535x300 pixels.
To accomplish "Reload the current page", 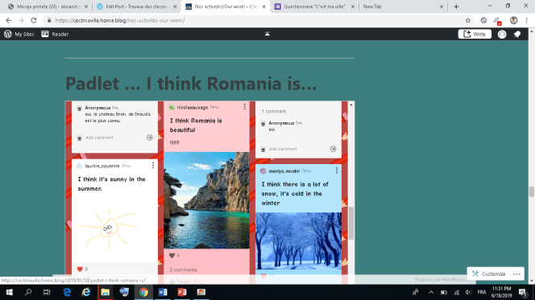I will pyautogui.click(x=34, y=20).
